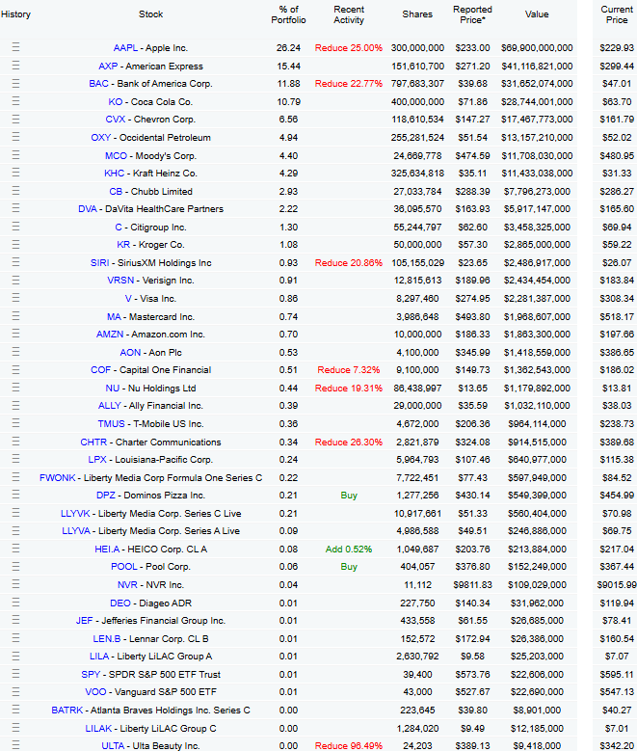Open history icon for ALLY row
Viewport: 637px width, 751px height.
15,405
